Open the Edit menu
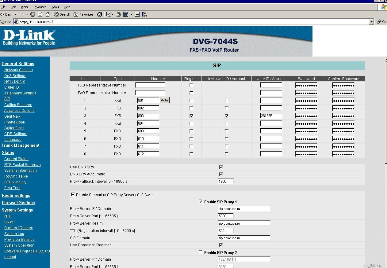Viewport: 387px width, 268px height. click(x=13, y=7)
